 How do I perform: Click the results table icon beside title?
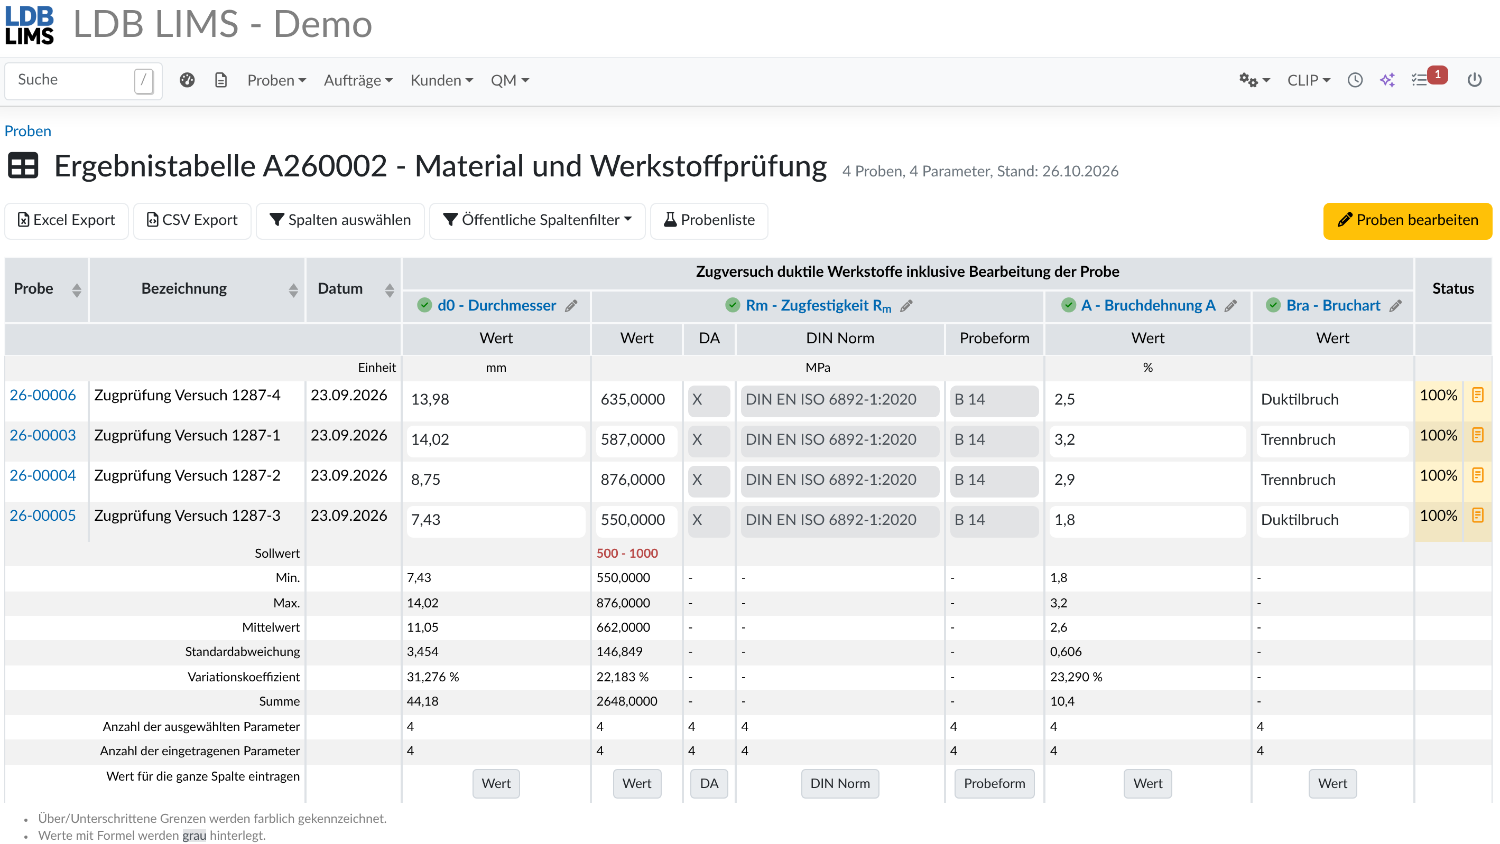tap(23, 166)
